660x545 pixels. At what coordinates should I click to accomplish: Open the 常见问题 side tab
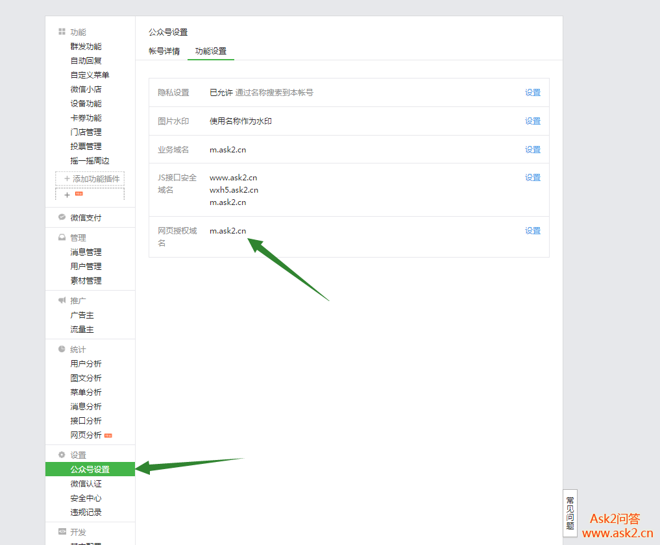[x=570, y=513]
